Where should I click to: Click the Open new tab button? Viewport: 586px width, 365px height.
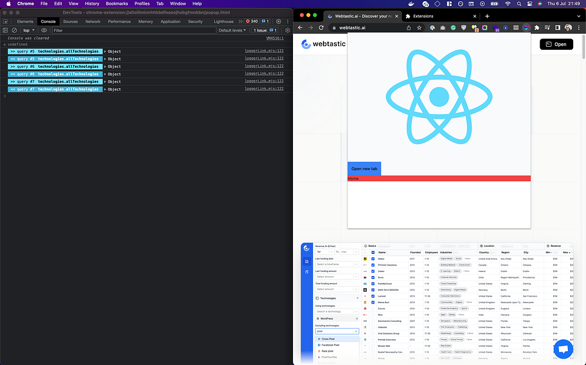pyautogui.click(x=364, y=168)
